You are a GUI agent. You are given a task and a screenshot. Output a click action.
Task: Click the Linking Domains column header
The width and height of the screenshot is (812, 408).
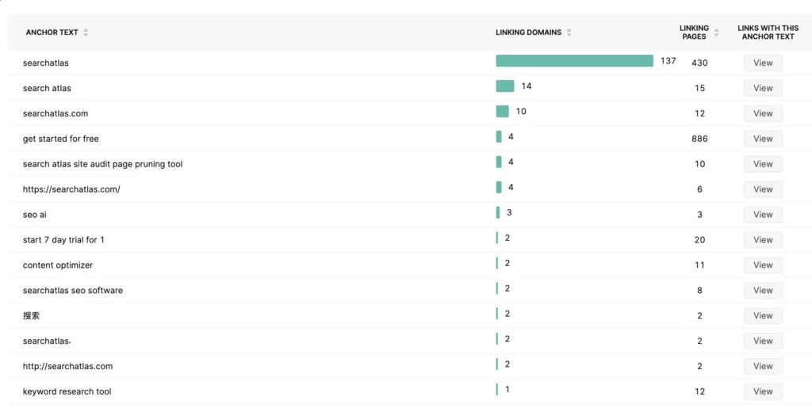click(528, 32)
